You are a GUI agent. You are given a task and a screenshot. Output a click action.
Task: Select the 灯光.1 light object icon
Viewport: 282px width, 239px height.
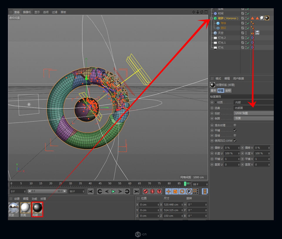click(215, 43)
